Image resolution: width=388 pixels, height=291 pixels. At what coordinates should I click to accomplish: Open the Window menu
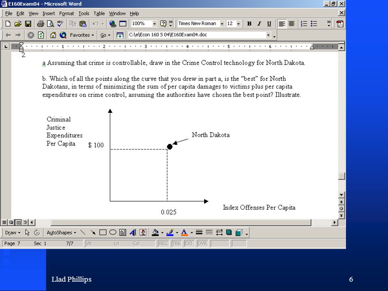[x=117, y=13]
